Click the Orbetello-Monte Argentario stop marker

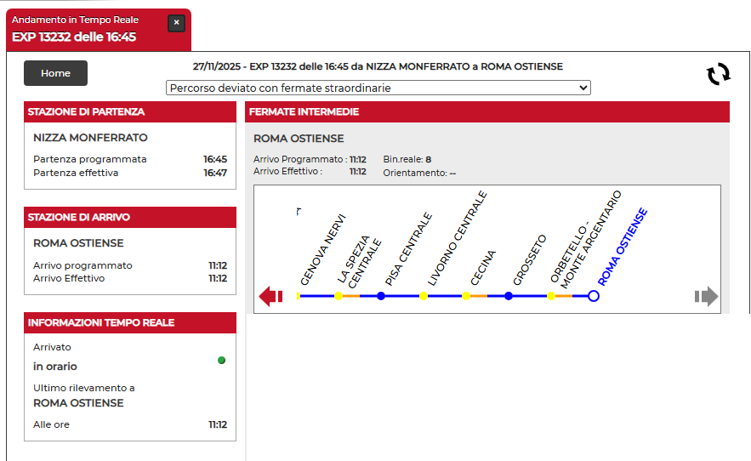(551, 296)
